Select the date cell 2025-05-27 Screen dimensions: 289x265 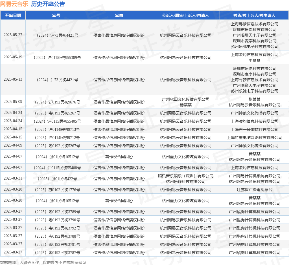13,35
